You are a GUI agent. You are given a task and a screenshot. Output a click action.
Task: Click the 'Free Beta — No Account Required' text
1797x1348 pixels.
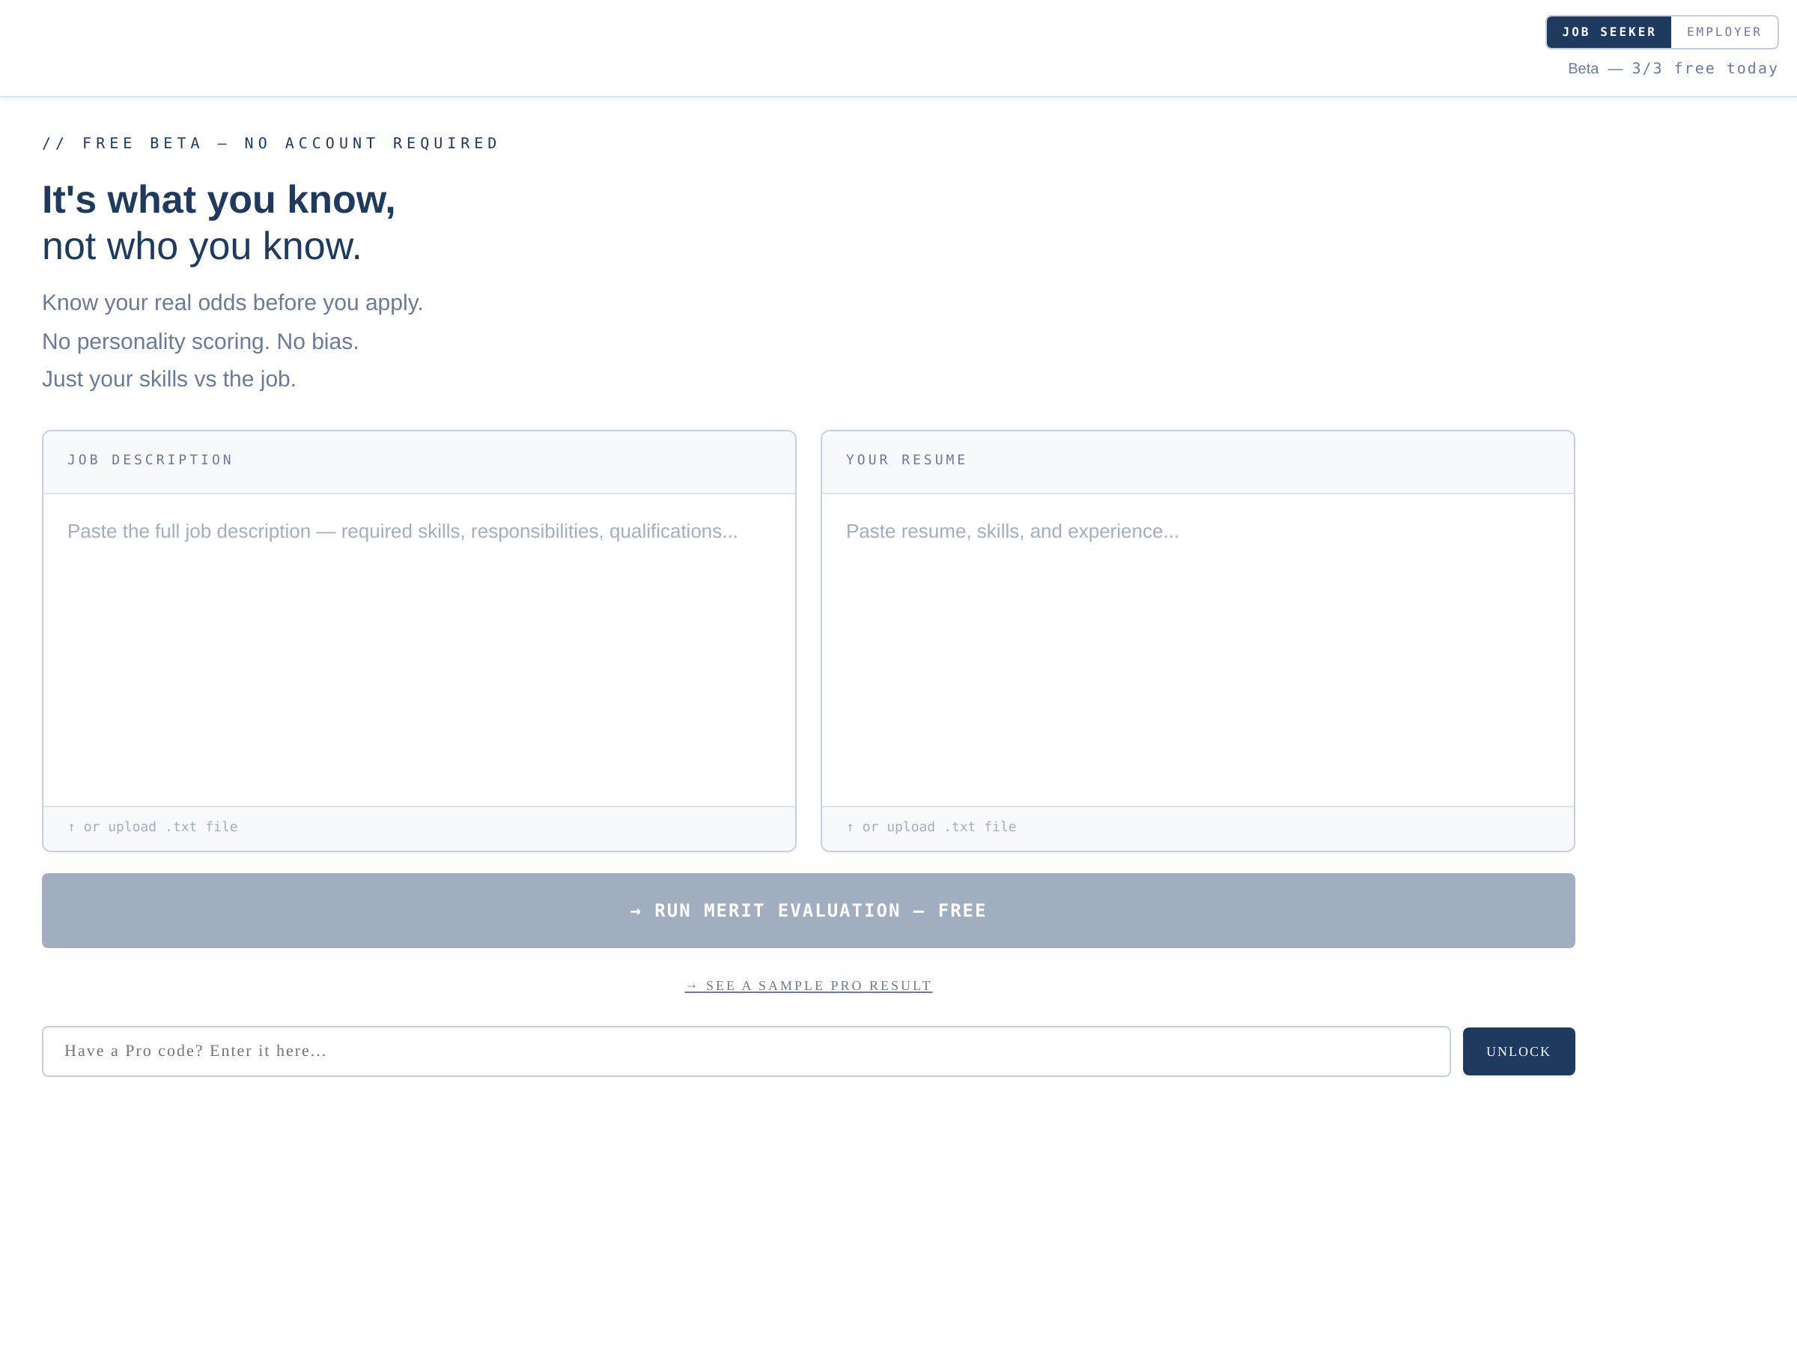[270, 144]
